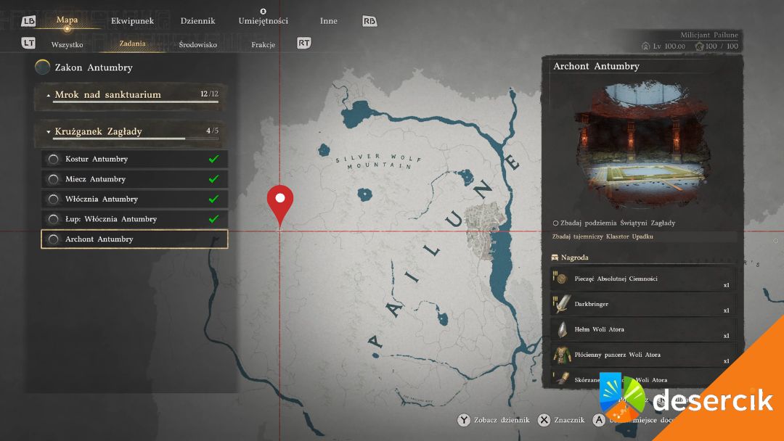This screenshot has width=784, height=441.
Task: Click the Zakon Antumbry faction emblem
Action: (43, 67)
